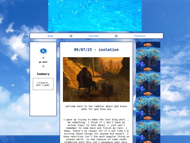190x143 pixels.
Task: Click the water banner image at top
Action: (95, 16)
